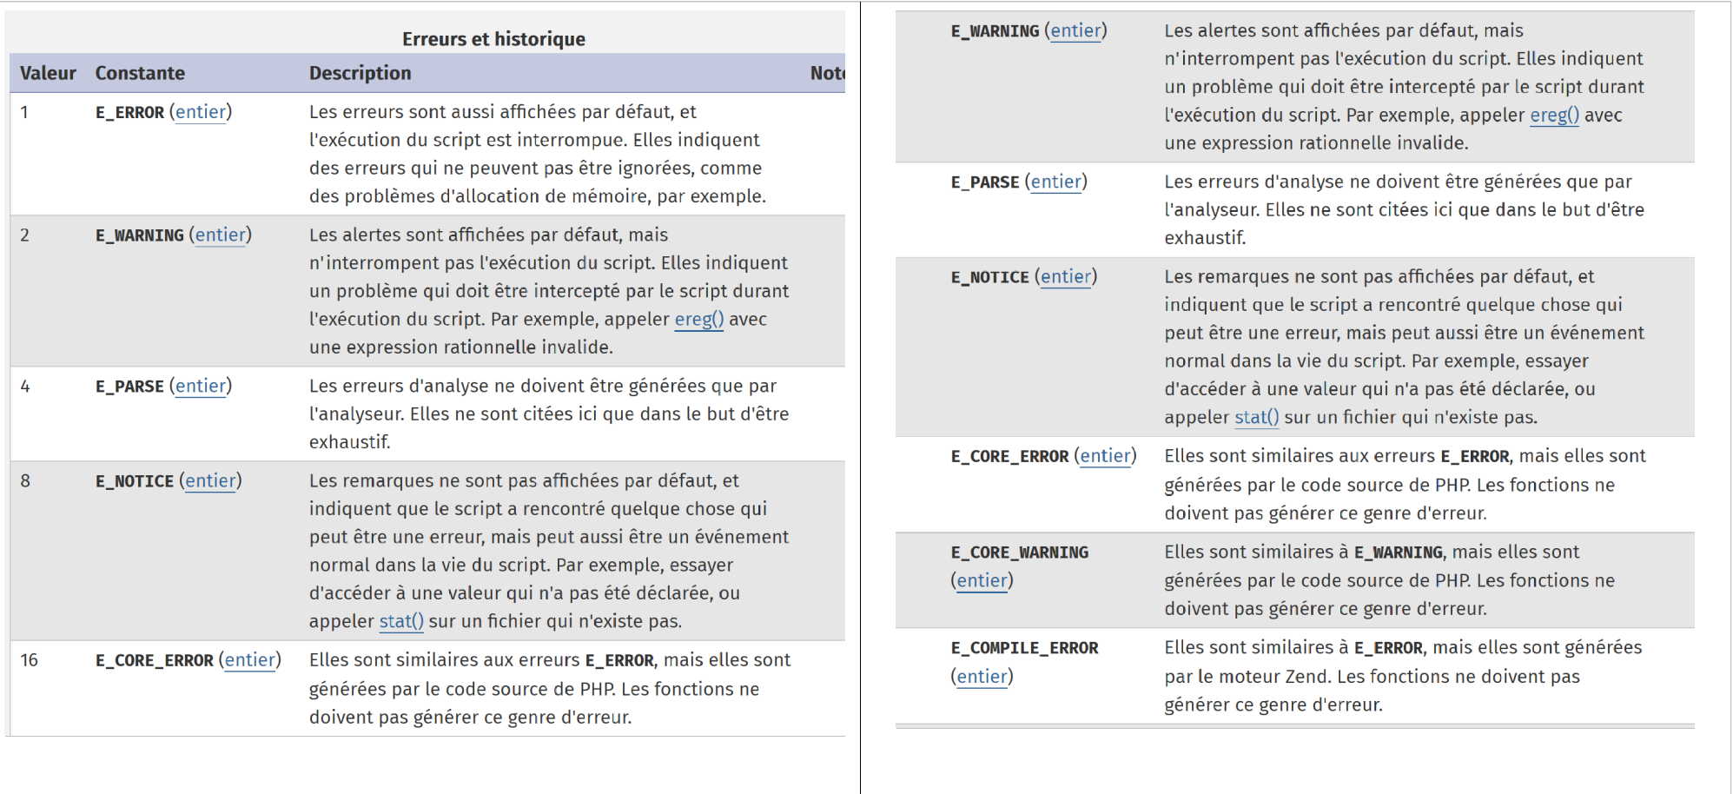
Task: Click entier link in the value 2 row
Action: click(x=220, y=235)
